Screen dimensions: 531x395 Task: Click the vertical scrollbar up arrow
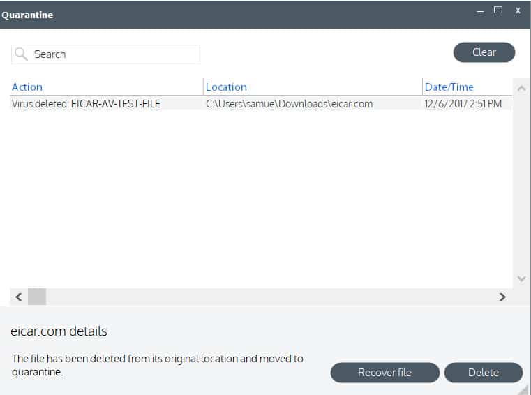coord(521,89)
